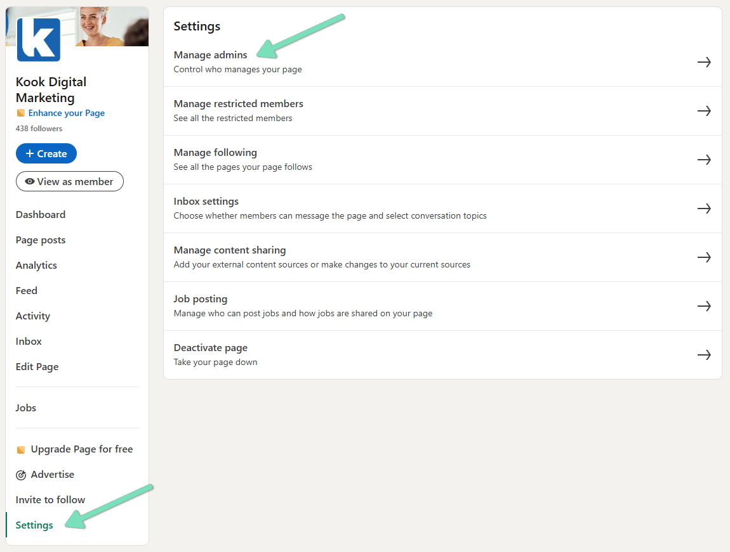Screen dimensions: 730x552
Task: Click the Job posting arrow icon
Action: pyautogui.click(x=704, y=306)
